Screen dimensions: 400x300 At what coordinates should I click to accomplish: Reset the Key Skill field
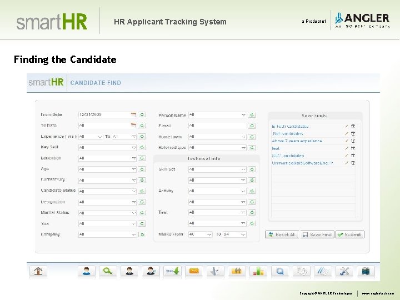click(142, 147)
